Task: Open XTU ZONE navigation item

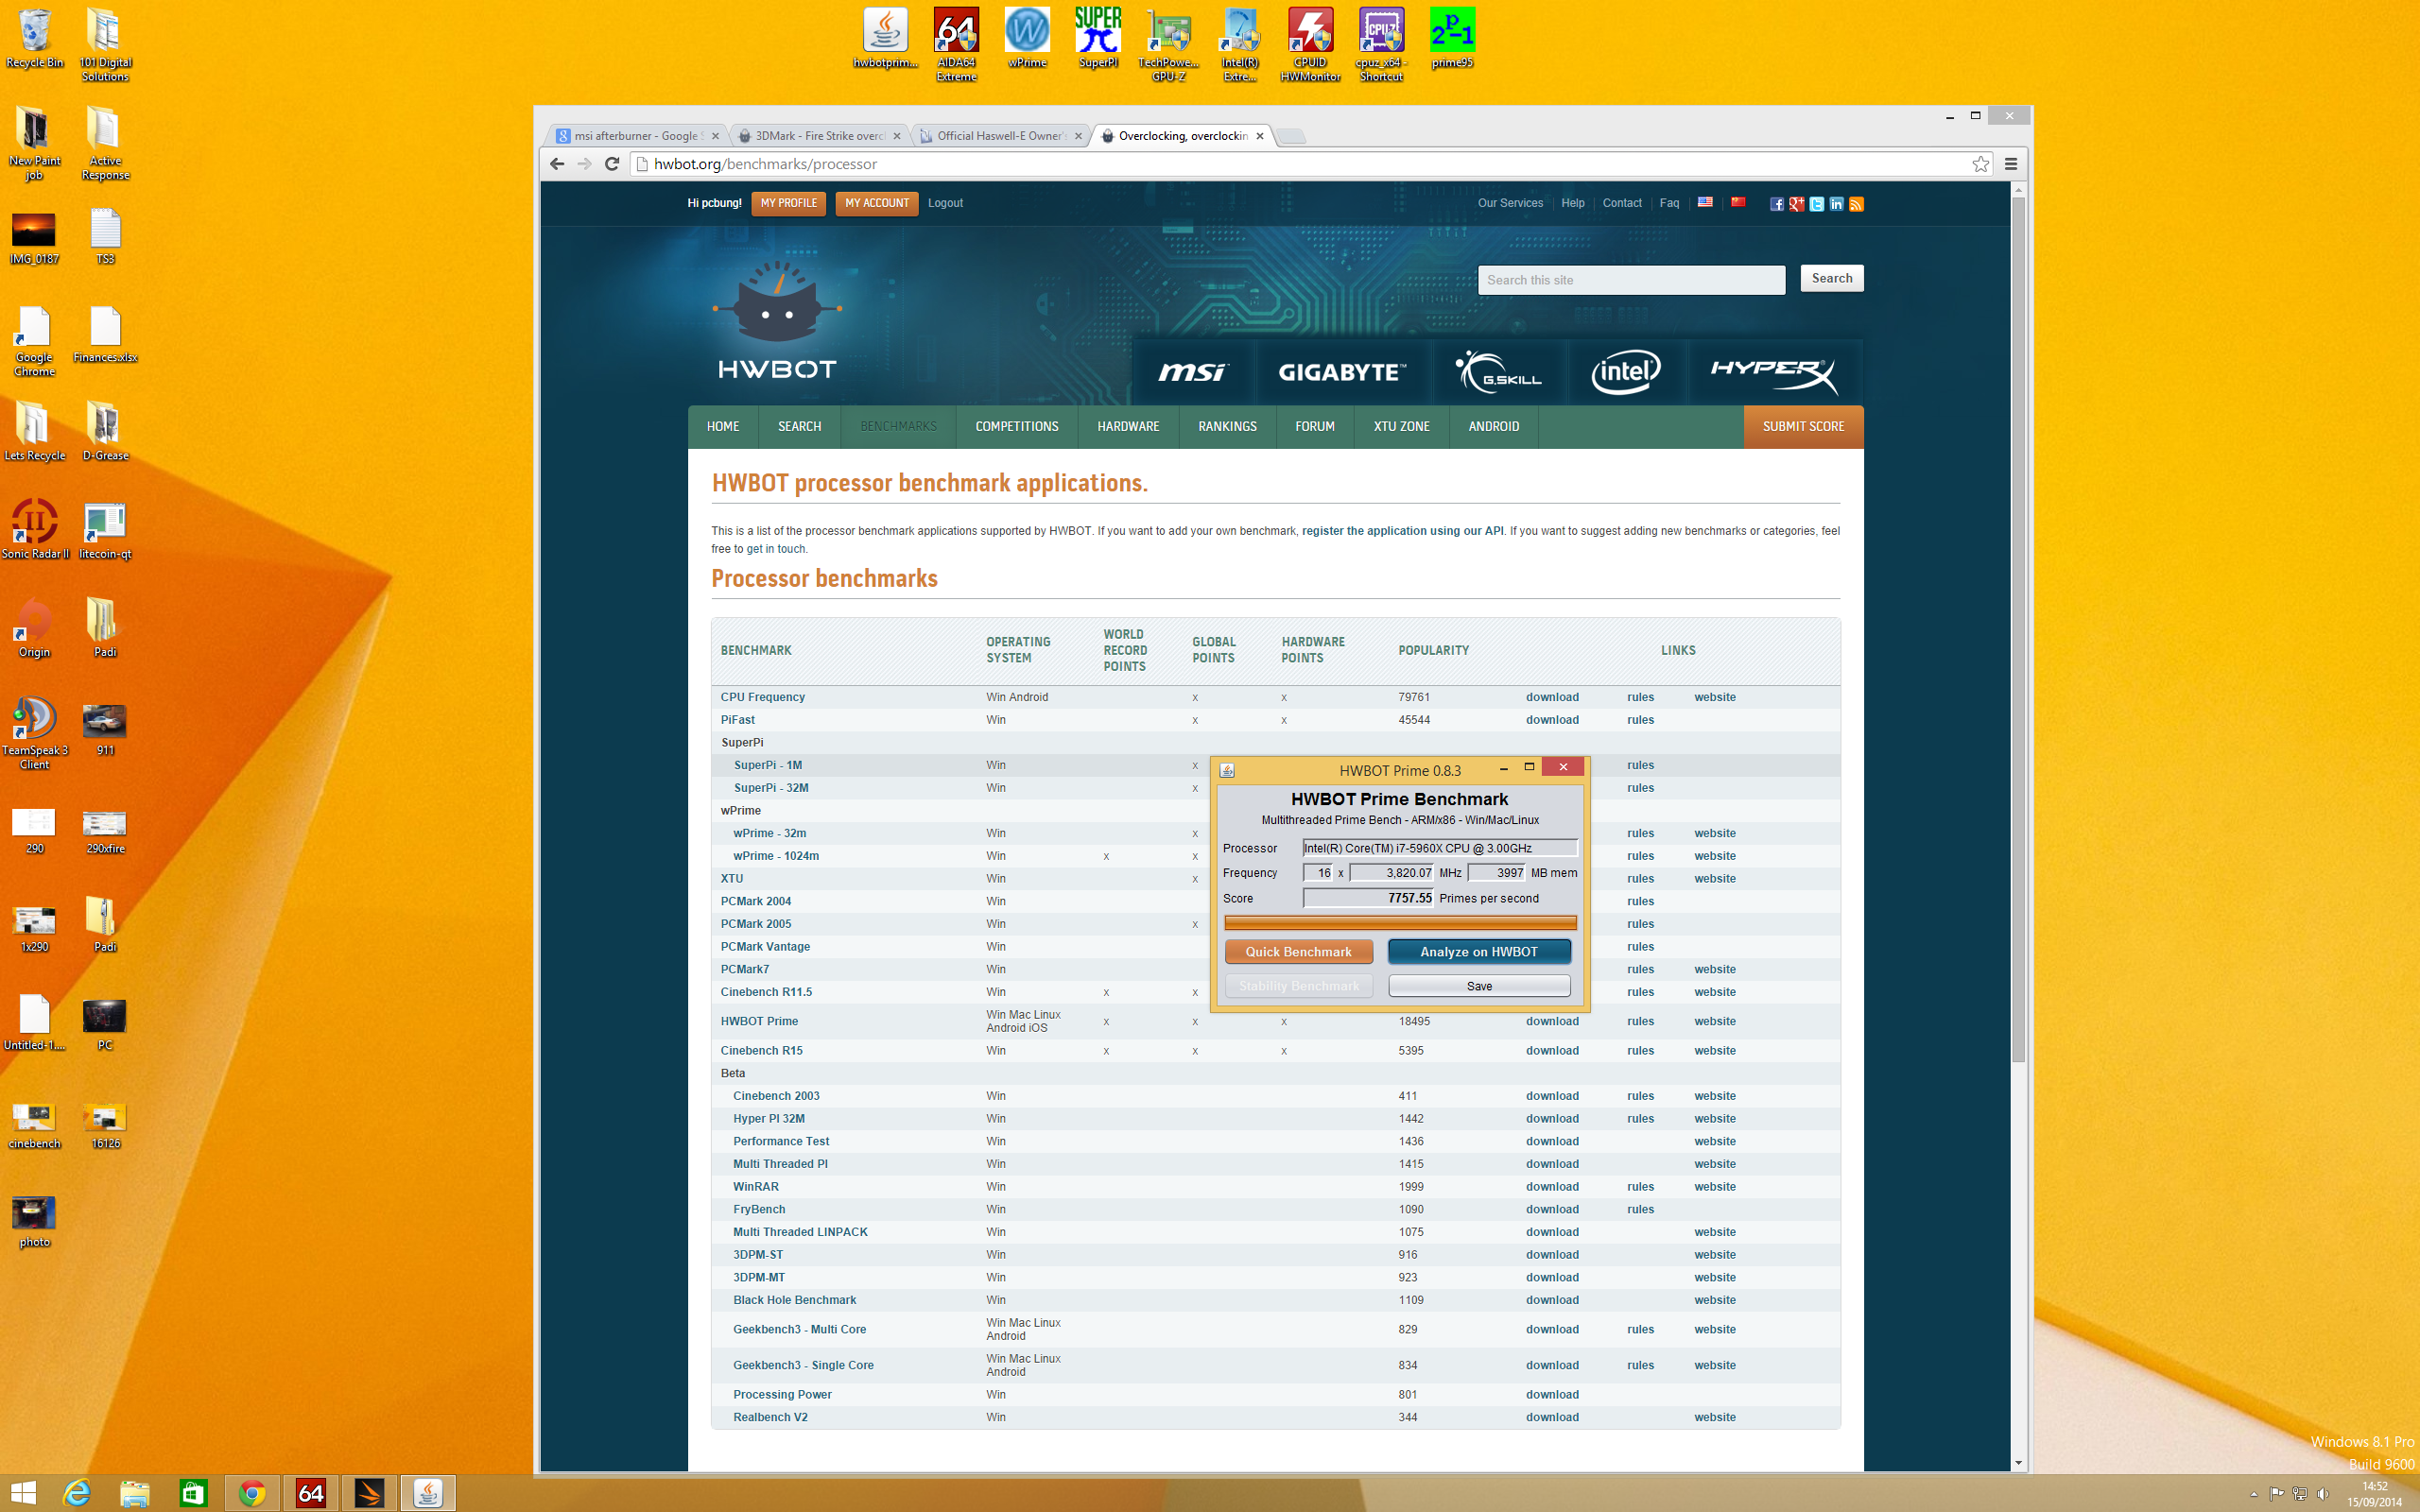Action: (1401, 427)
